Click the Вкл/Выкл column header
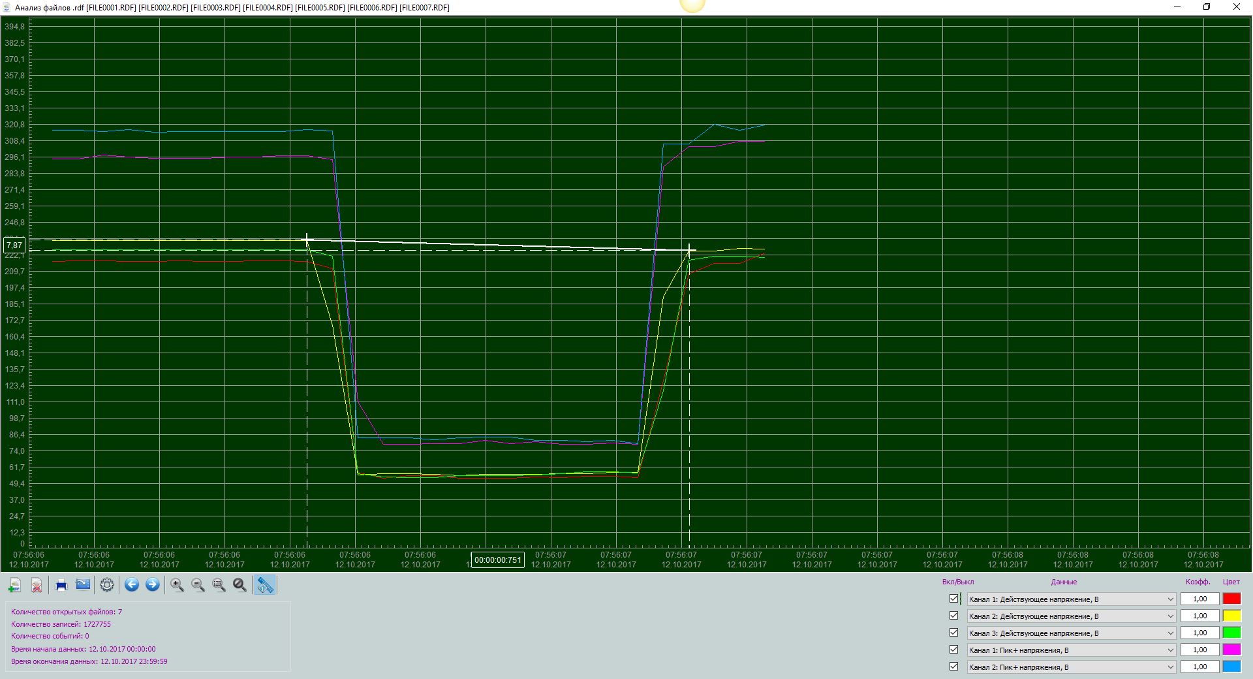 tap(957, 582)
